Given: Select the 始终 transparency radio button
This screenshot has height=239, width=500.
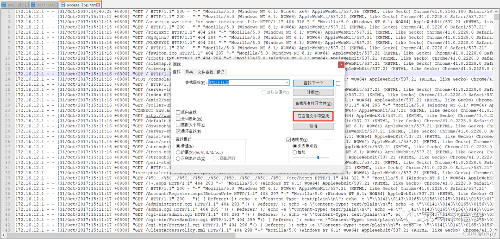Looking at the screenshot, I should pyautogui.click(x=294, y=152).
